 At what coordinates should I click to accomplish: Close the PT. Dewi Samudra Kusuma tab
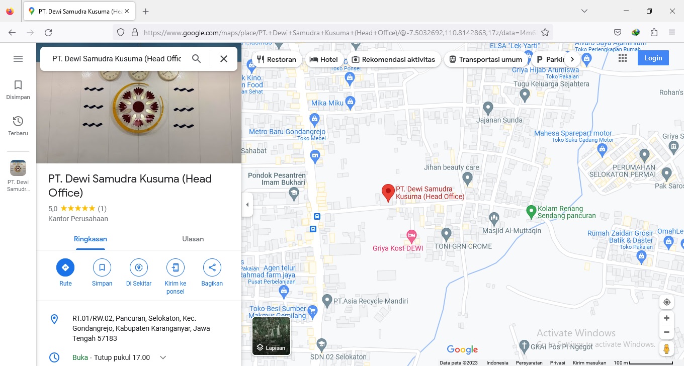point(126,12)
